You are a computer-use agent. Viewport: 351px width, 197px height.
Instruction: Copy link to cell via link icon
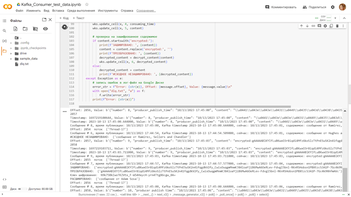pyautogui.click(x=313, y=26)
